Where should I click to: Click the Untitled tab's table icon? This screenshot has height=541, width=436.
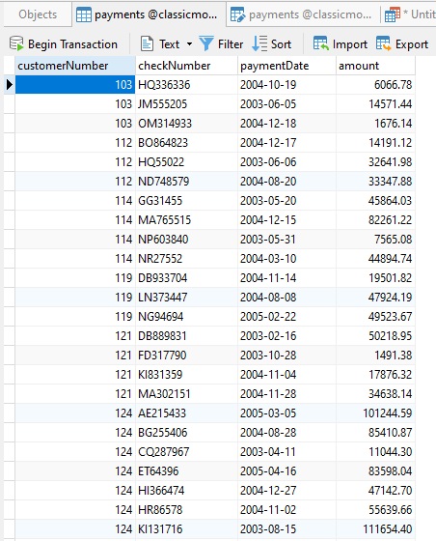coord(393,14)
